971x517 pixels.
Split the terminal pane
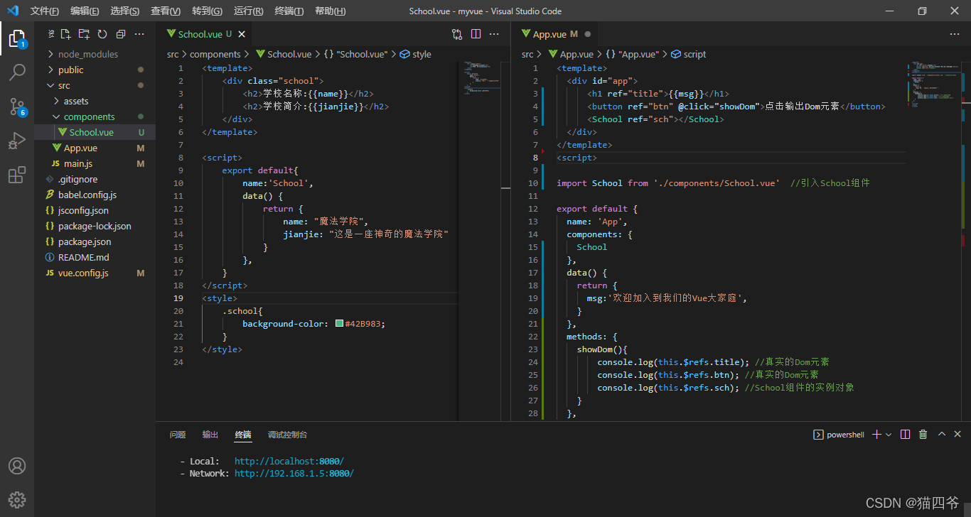[905, 435]
